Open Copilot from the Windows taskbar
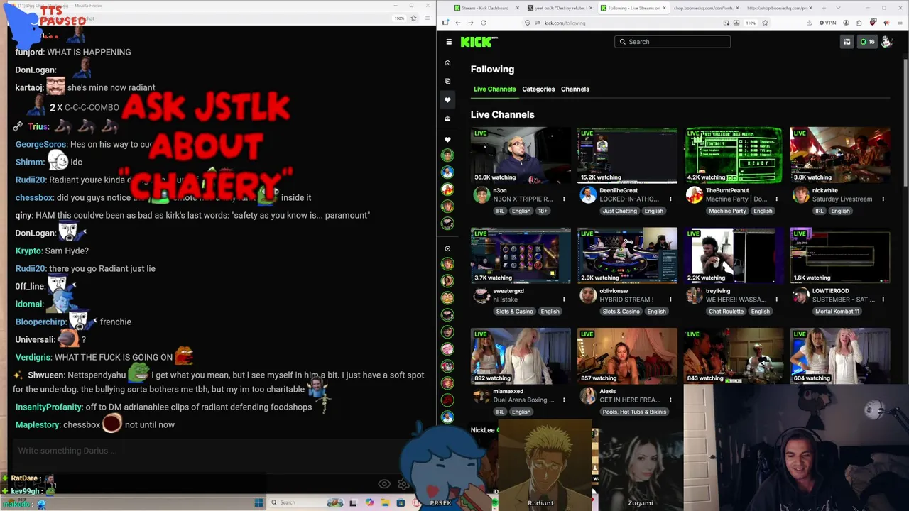Viewport: 909px width, 511px height. tap(369, 502)
